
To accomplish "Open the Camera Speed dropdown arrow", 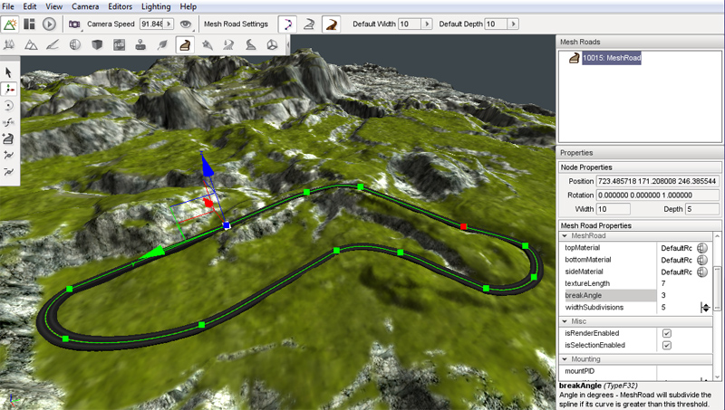I will pyautogui.click(x=169, y=24).
